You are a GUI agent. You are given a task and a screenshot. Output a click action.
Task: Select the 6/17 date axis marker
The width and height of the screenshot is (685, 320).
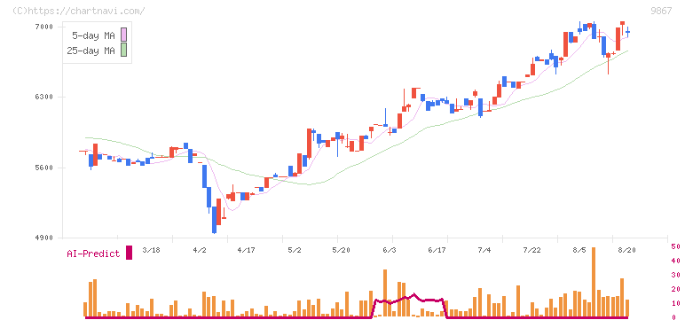[x=437, y=250]
